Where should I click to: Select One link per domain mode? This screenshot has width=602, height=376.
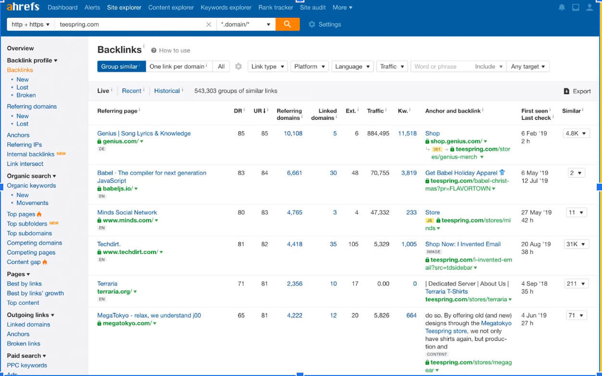tap(179, 66)
